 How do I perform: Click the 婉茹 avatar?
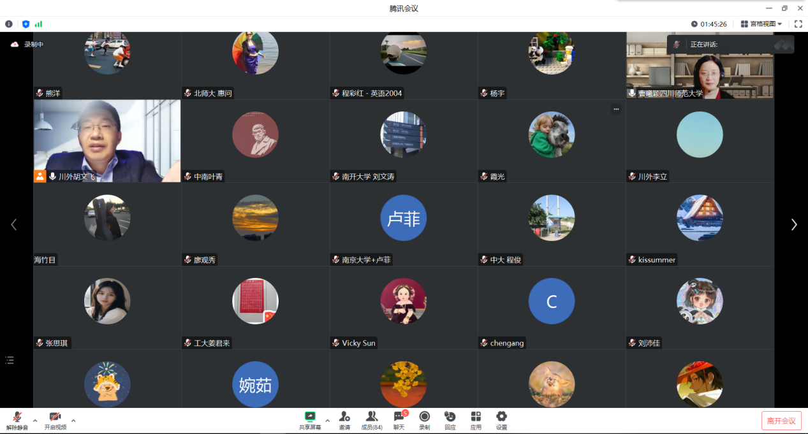point(255,384)
